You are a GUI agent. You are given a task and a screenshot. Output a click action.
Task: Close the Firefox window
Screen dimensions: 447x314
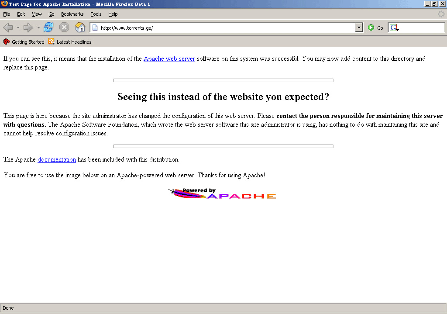(442, 4)
